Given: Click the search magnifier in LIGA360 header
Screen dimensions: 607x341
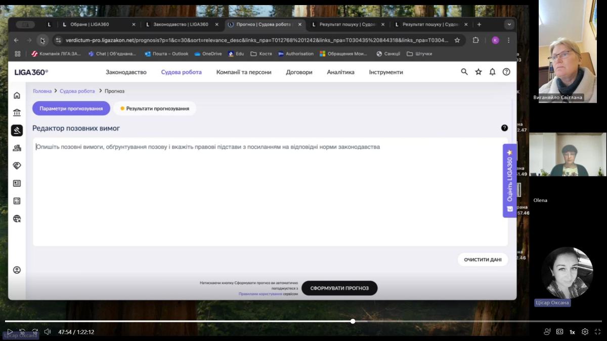Looking at the screenshot, I should click(x=464, y=72).
